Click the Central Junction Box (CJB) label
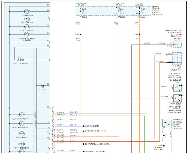Image resolution: width=189 pixels, height=153 pixels. coord(157,10)
